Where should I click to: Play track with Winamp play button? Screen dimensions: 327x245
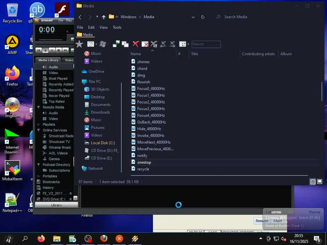[45, 50]
